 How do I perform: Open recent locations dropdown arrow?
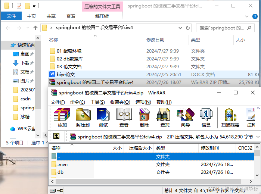coord(28,28)
